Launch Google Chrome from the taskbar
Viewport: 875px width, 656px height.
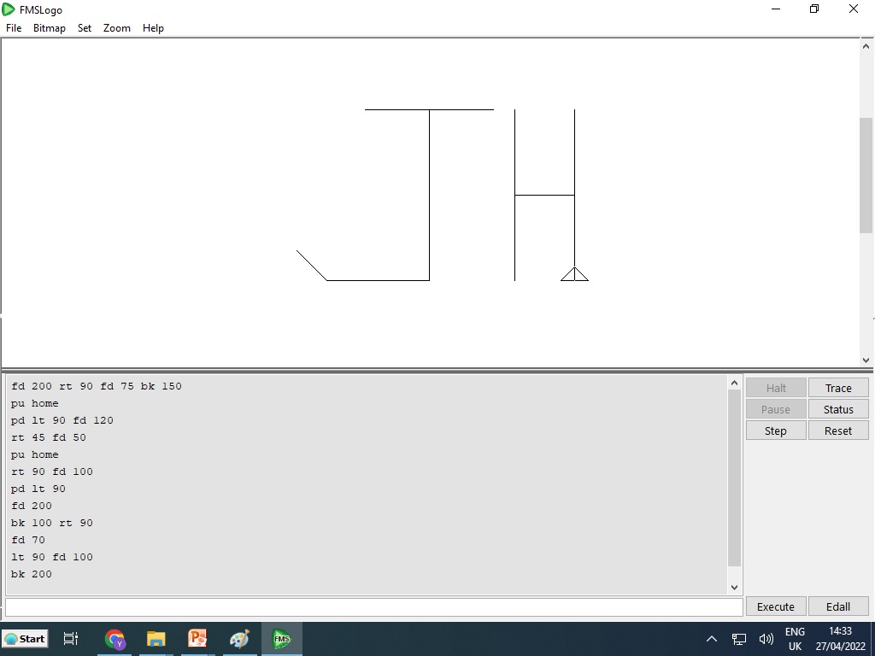115,639
